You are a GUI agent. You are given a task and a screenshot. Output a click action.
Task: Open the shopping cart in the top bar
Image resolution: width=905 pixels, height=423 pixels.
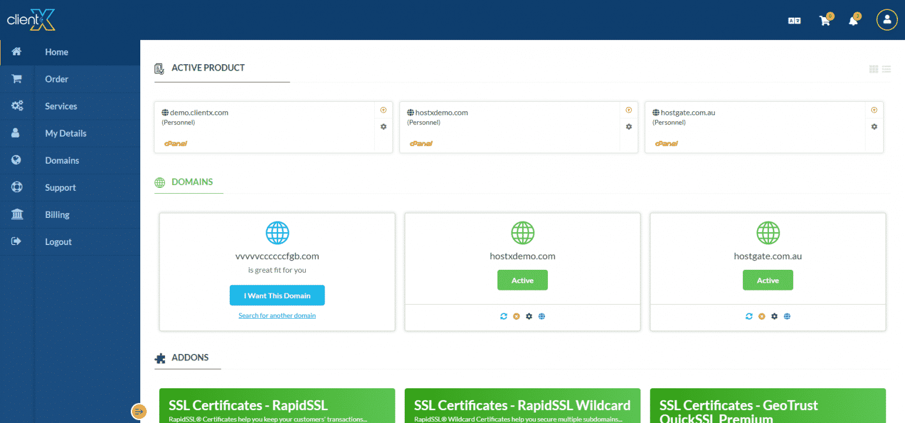(x=824, y=19)
